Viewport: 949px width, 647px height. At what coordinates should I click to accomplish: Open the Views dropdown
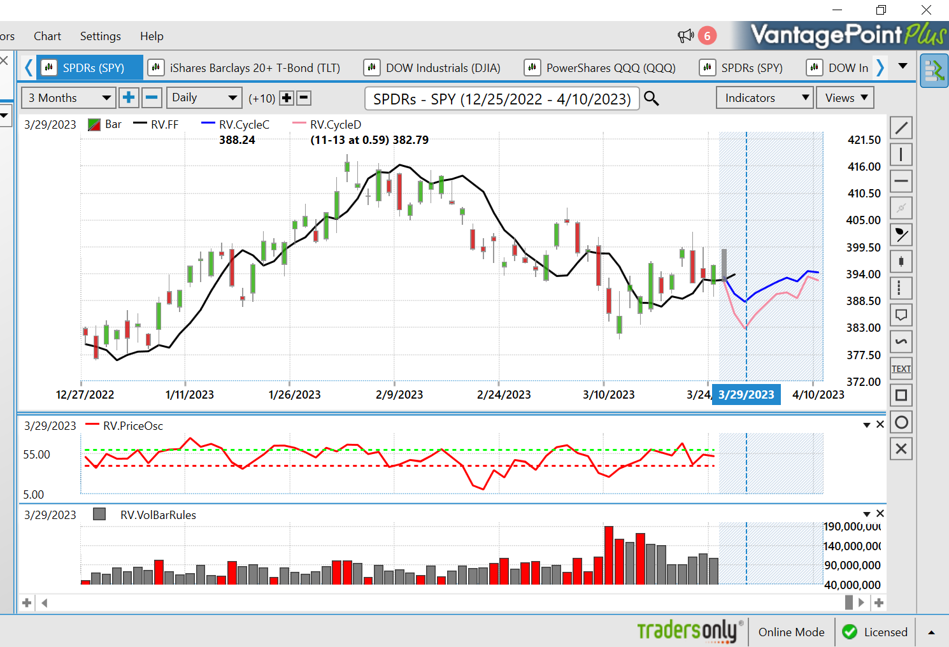pos(846,98)
